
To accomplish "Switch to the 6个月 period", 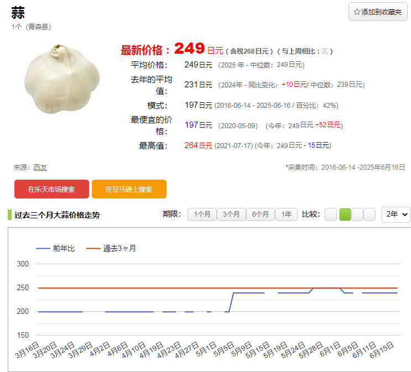I will coord(261,214).
